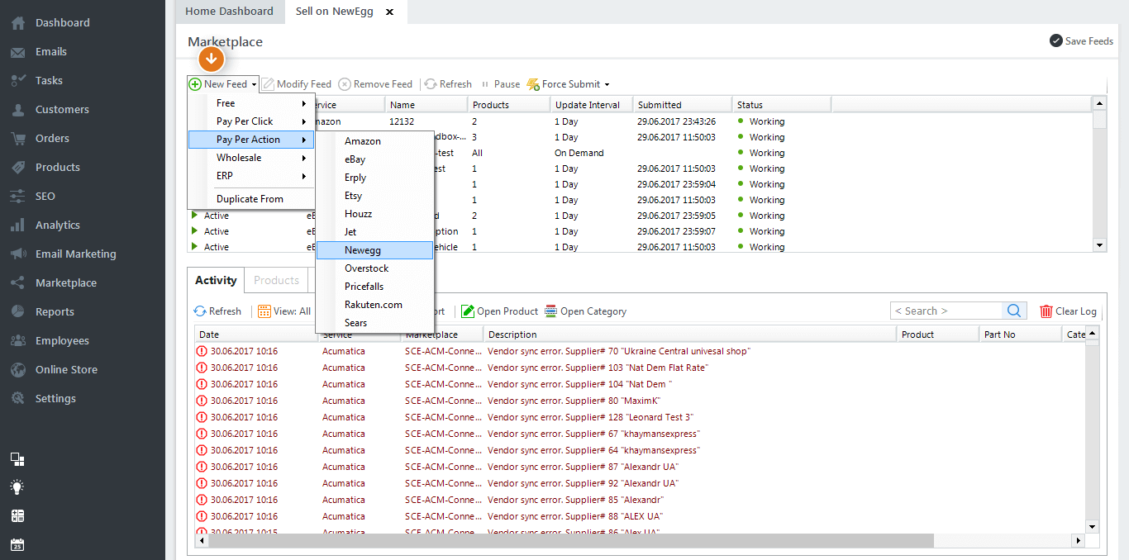Sort by the Status column header
1129x560 pixels.
[781, 105]
